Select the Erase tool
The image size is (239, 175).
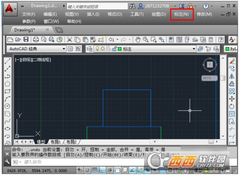coord(232,61)
